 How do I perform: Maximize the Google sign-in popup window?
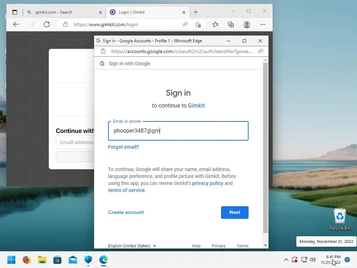click(244, 41)
